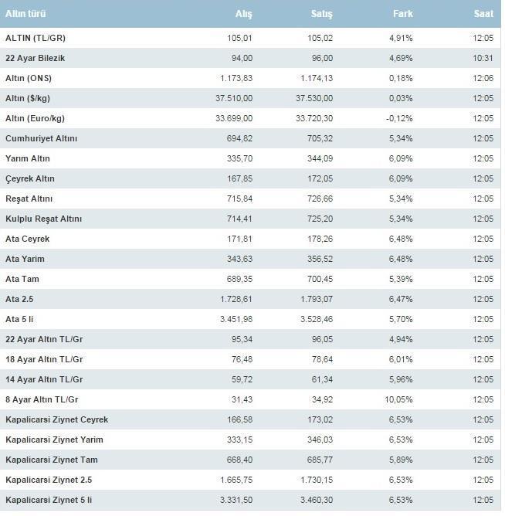Select the Yarım Altın row
Screen dimensions: 505x516
click(28, 158)
